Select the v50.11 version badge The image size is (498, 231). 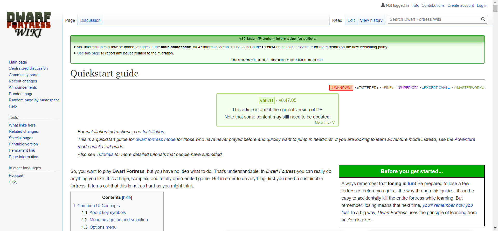point(267,100)
